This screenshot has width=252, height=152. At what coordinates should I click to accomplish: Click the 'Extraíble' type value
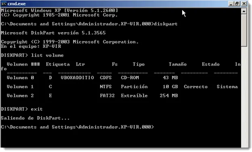(x=134, y=96)
